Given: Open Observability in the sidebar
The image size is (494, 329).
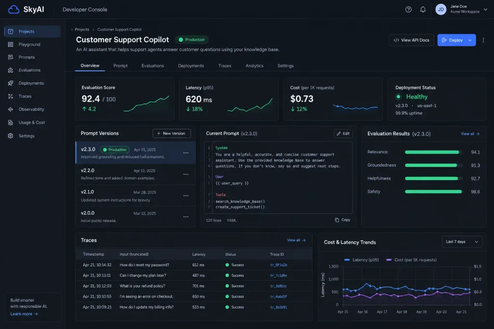Looking at the screenshot, I should [x=32, y=109].
